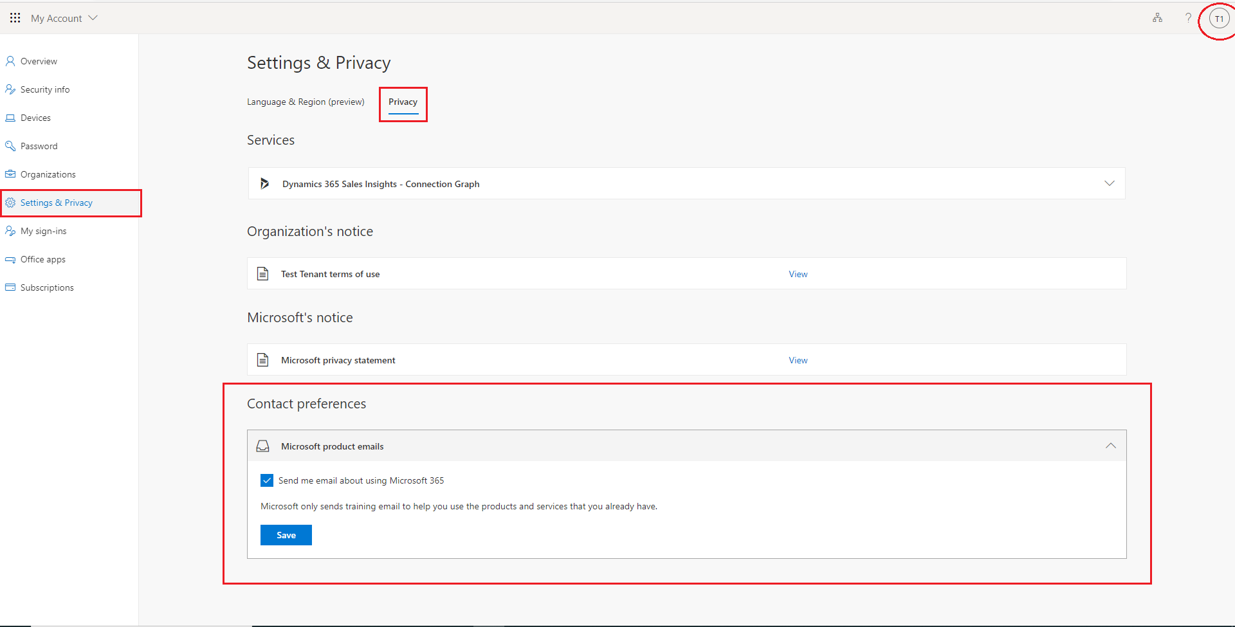Click the Security info icon in sidebar
The height and width of the screenshot is (627, 1235).
coord(10,89)
